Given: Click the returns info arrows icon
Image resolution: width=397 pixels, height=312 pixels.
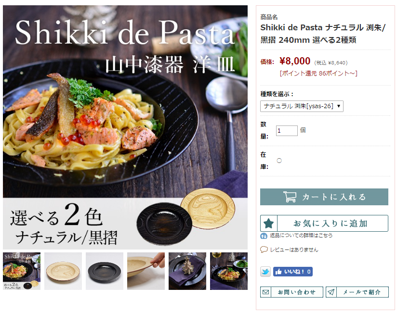Looking at the screenshot, I should 264,236.
